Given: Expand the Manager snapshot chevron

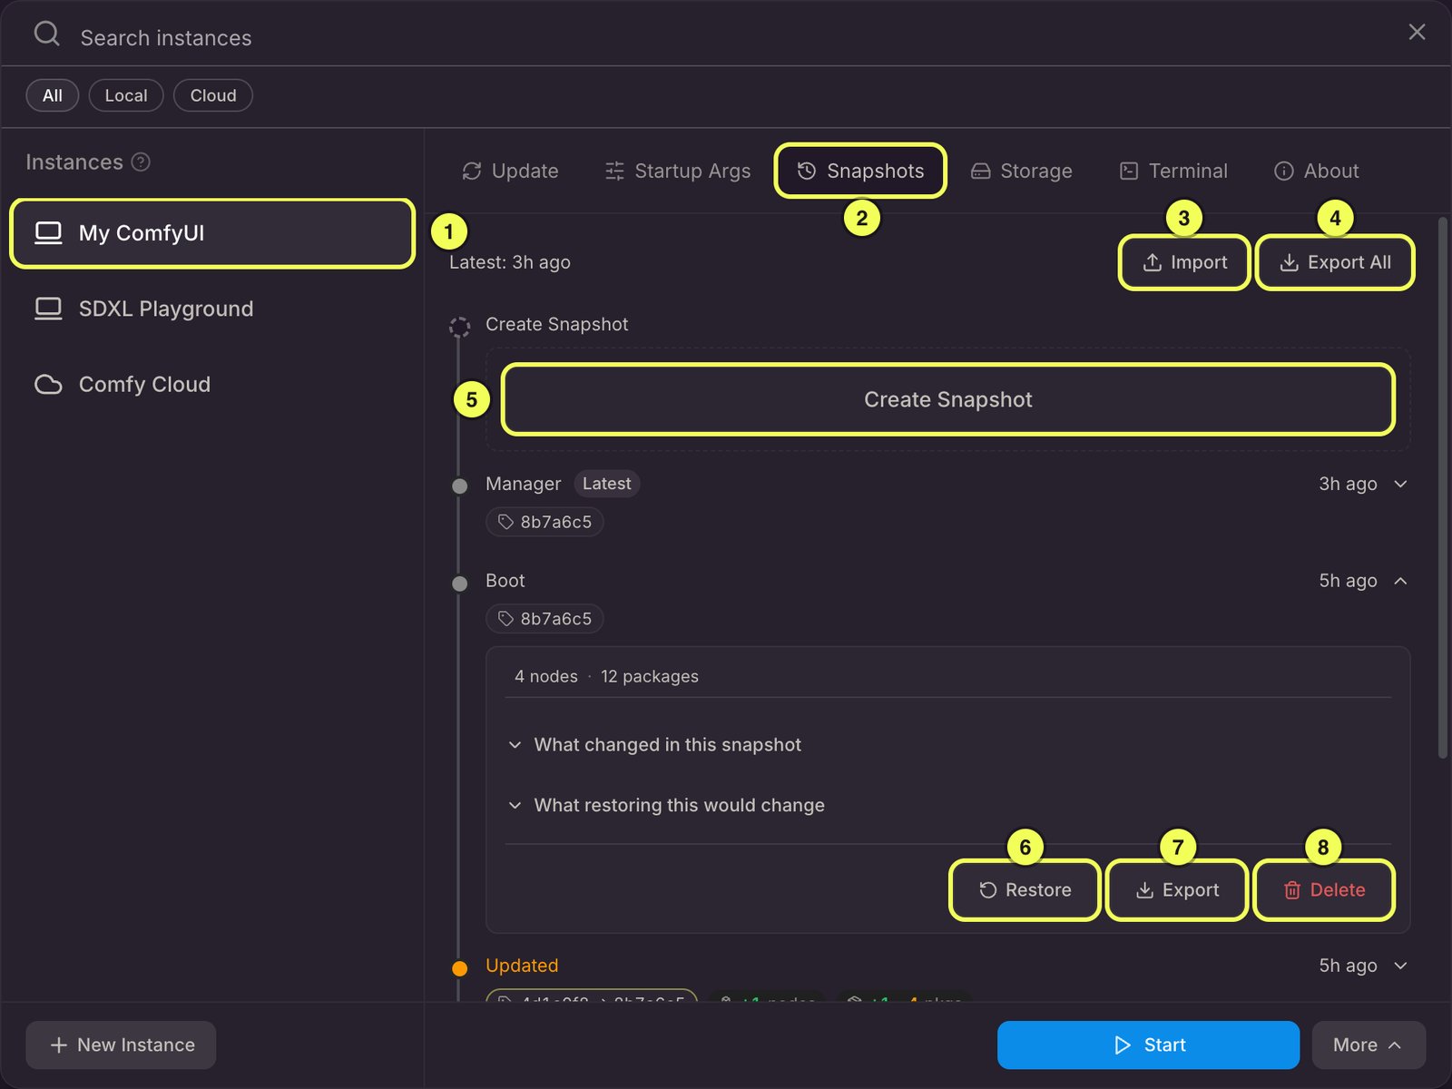Looking at the screenshot, I should point(1400,484).
